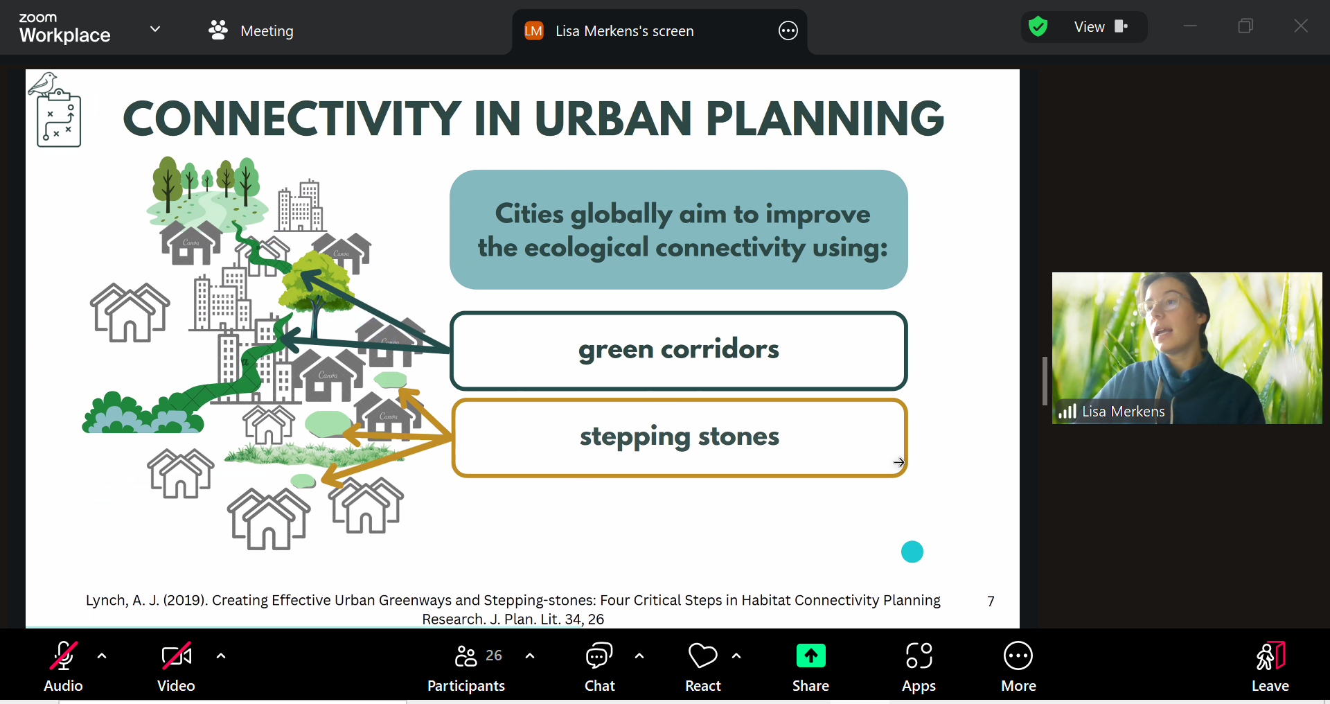Screen dimensions: 1330x704
Task: Open the More options menu
Action: (x=1018, y=666)
